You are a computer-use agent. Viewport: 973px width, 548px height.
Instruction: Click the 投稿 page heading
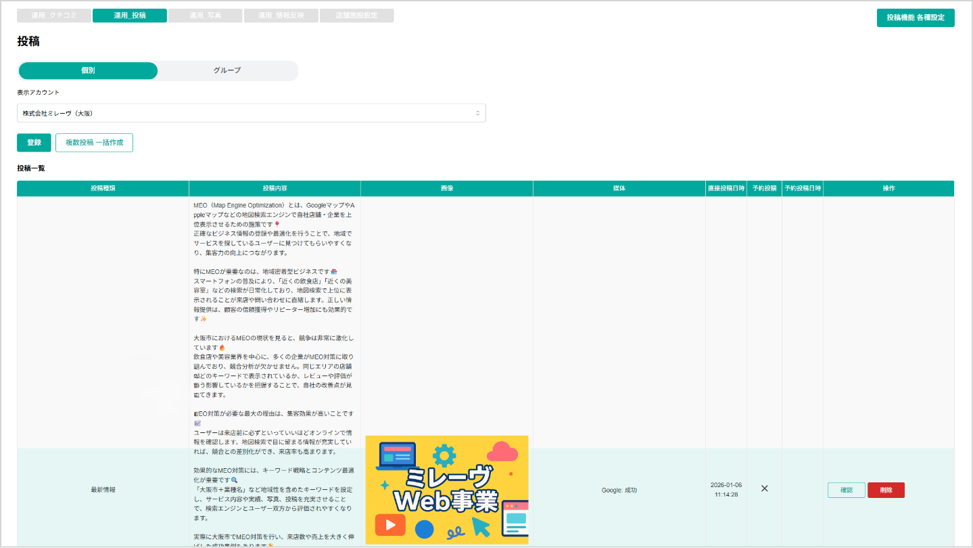[28, 41]
